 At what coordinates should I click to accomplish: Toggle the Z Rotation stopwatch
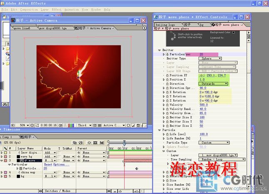[167, 100]
